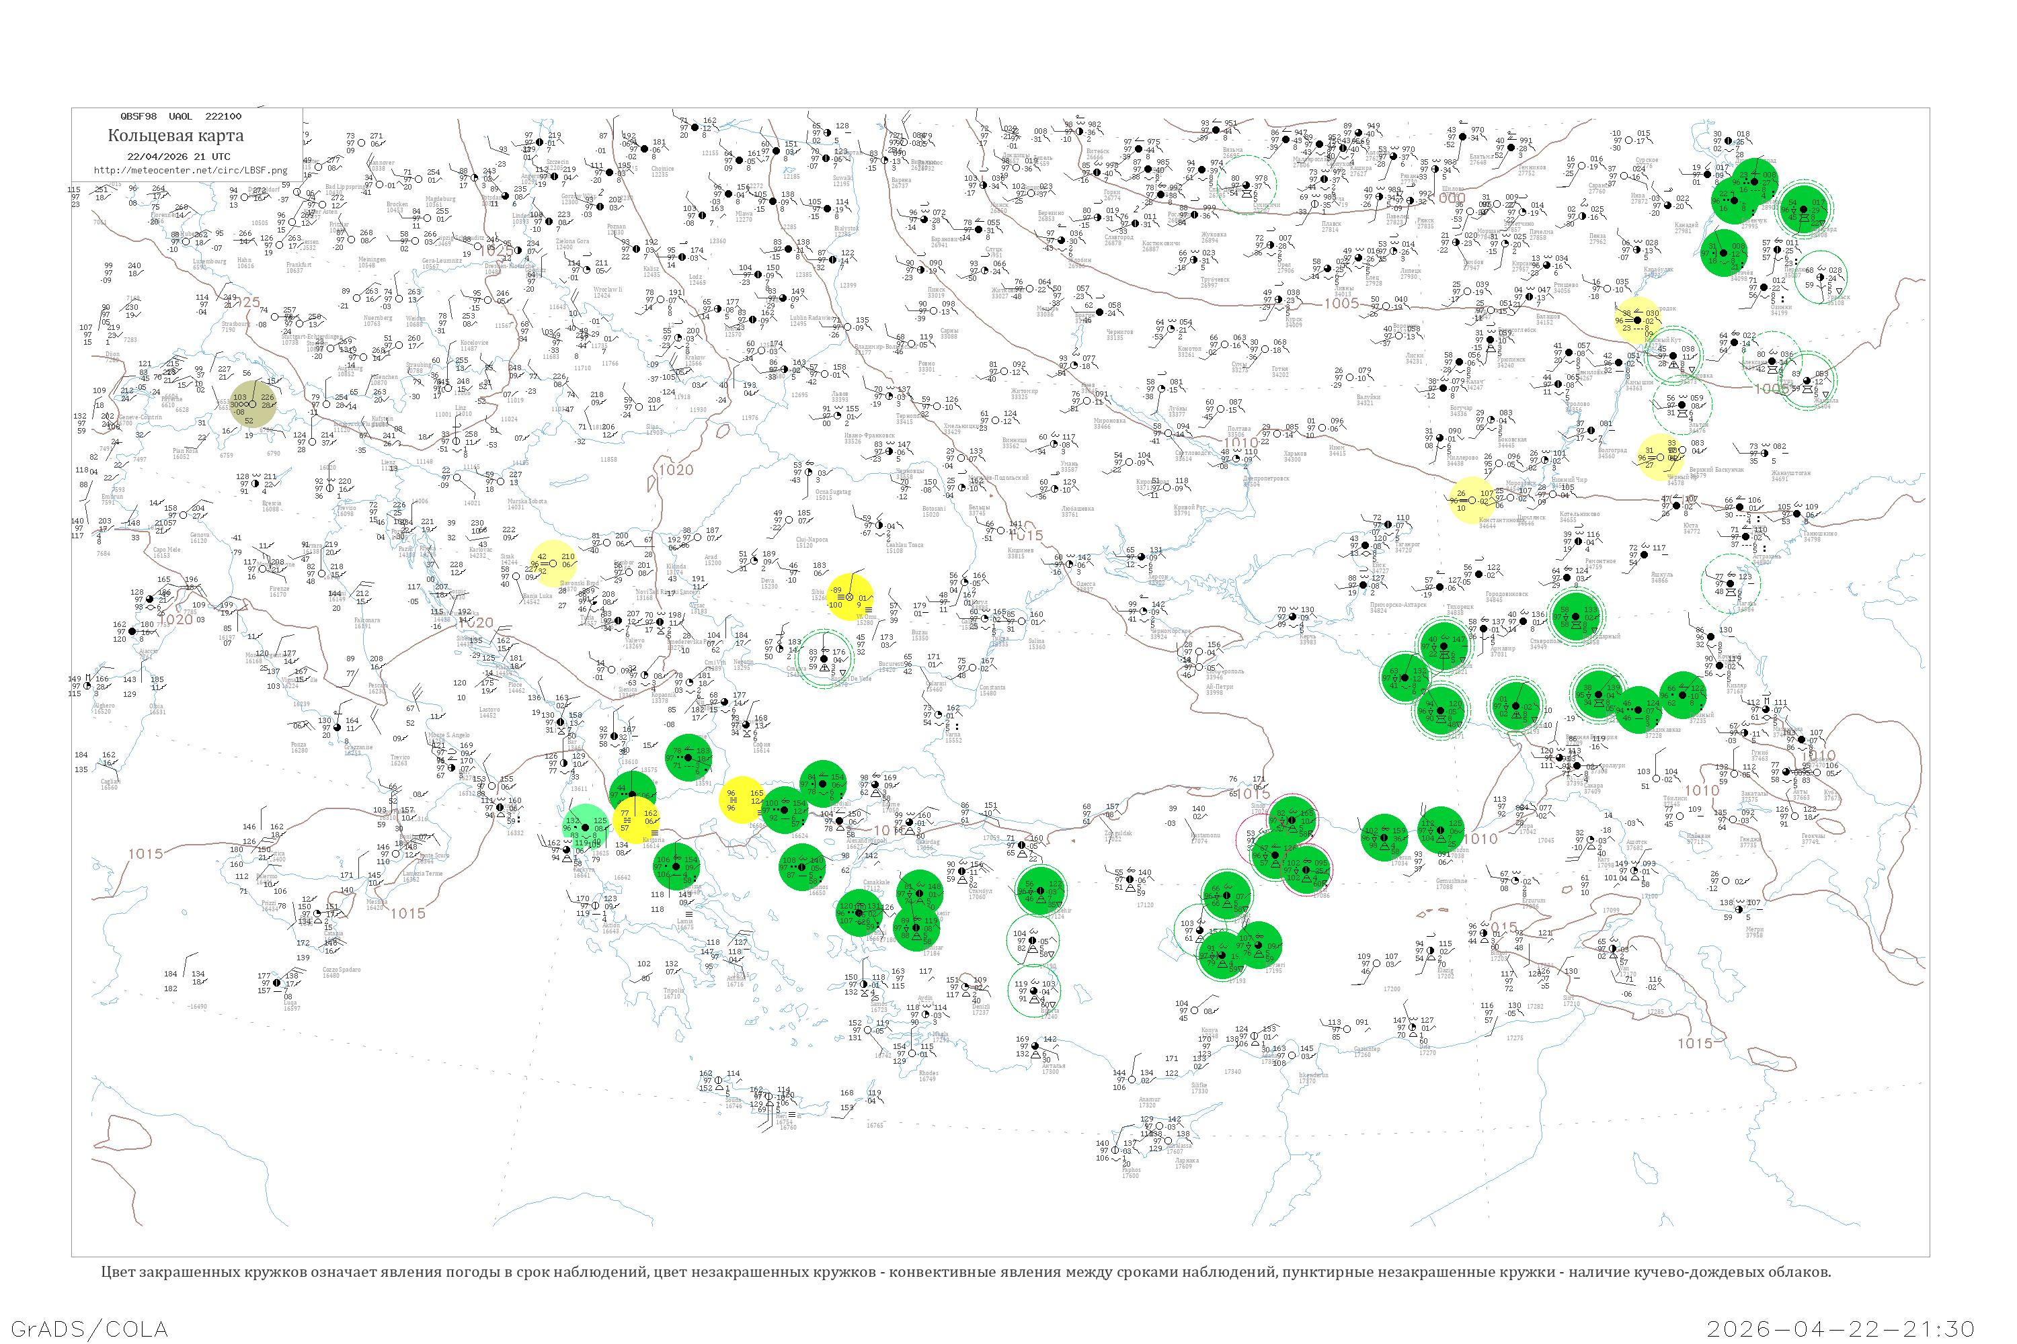Image resolution: width=2017 pixels, height=1344 pixels.
Task: Click the meteocenter.net LBSF.png URL
Action: coord(190,171)
